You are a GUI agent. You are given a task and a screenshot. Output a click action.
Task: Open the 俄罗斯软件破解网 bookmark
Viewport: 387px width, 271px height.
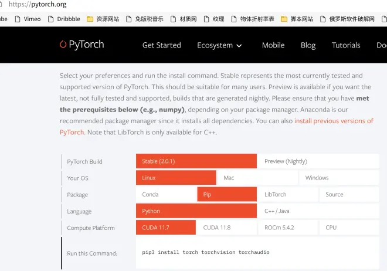pos(347,19)
